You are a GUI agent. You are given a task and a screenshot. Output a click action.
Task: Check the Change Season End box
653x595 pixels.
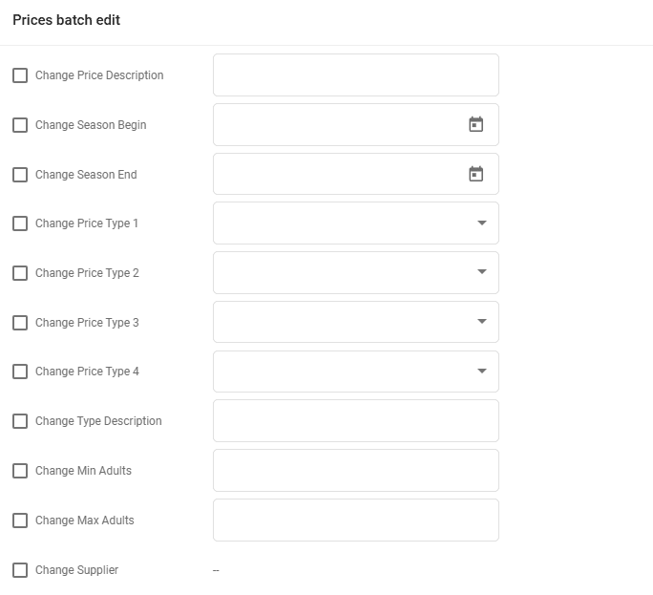click(20, 175)
